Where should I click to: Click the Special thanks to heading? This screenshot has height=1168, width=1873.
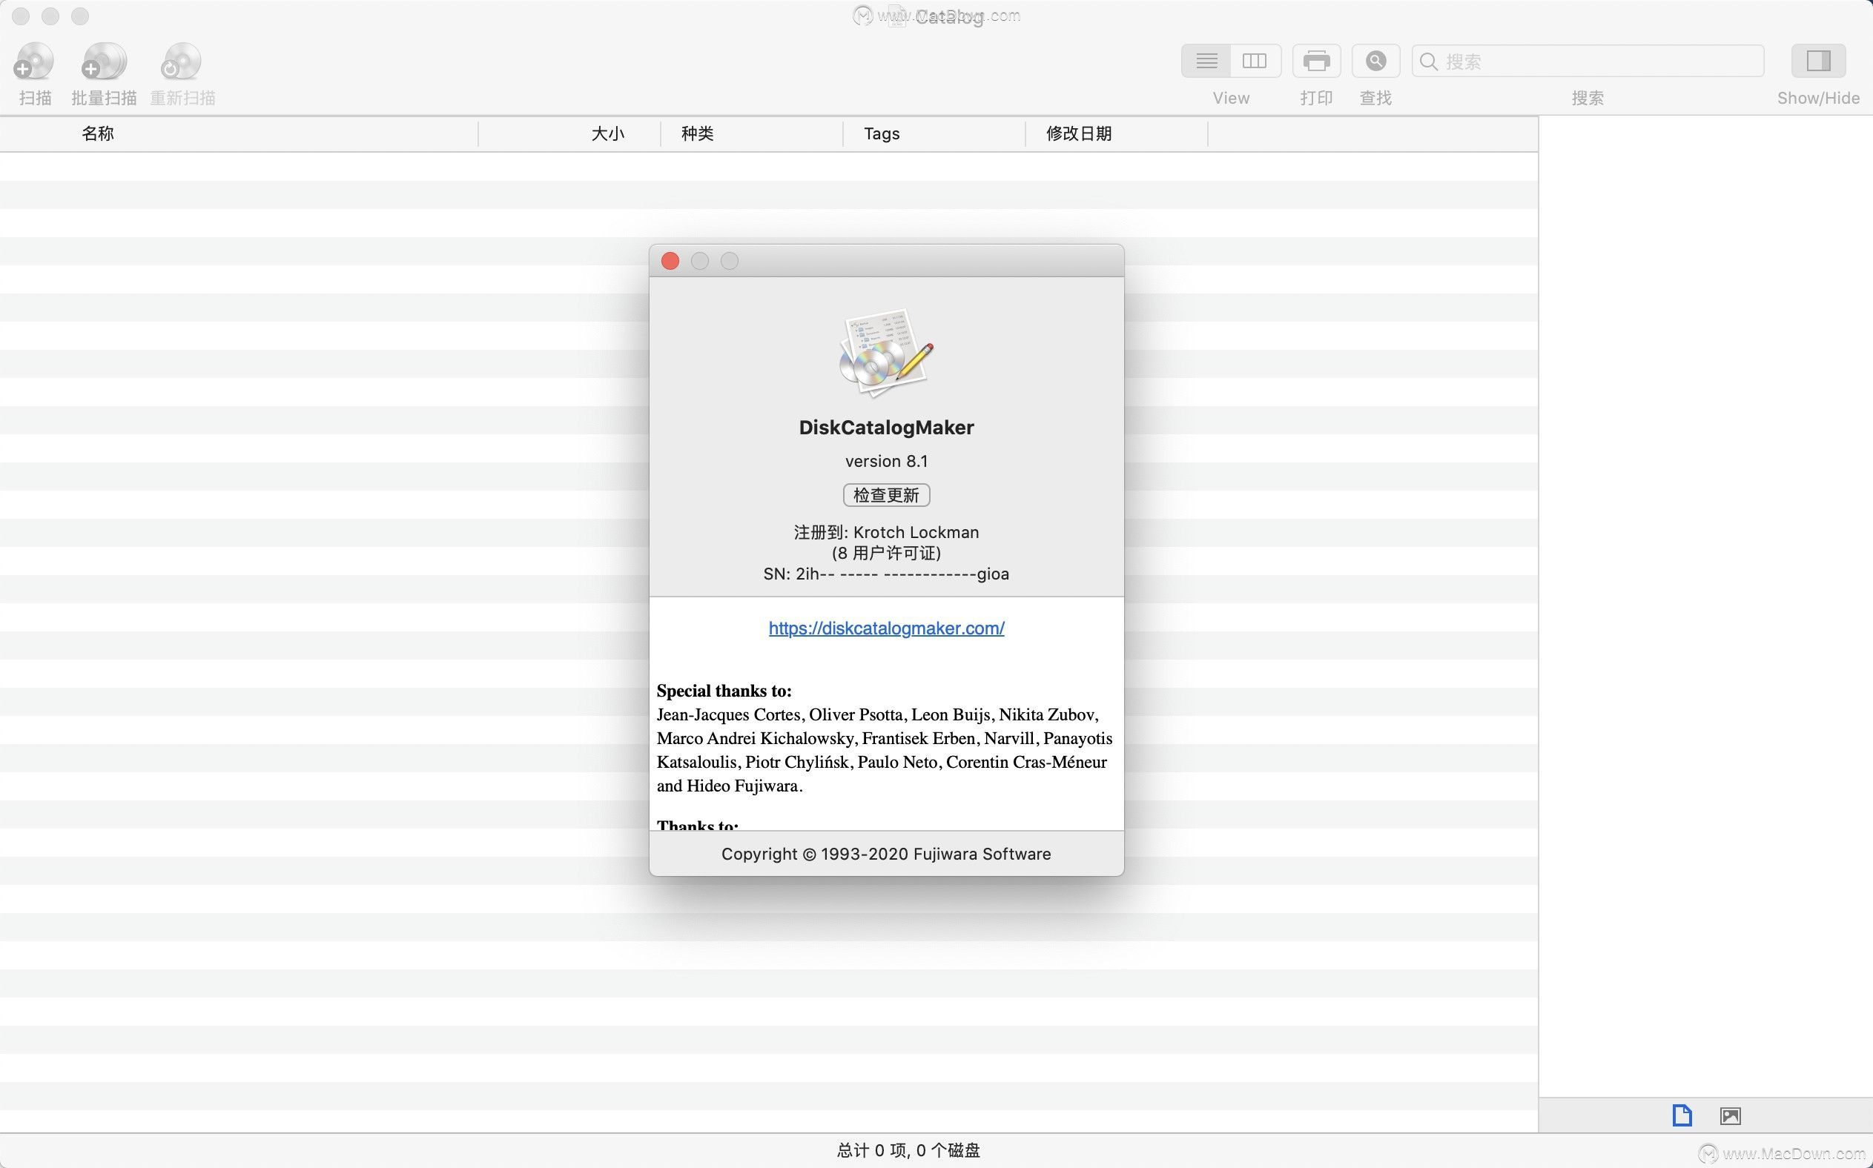[x=724, y=691]
